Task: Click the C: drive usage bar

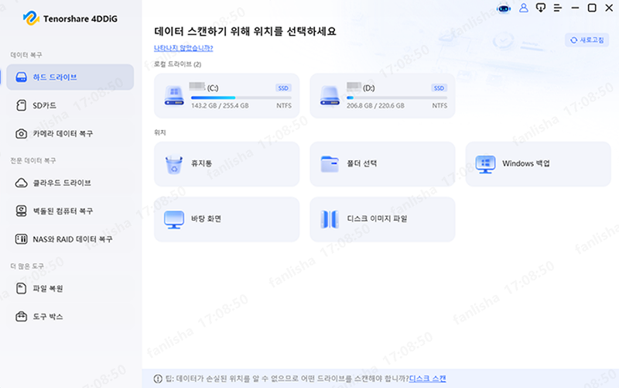Action: (x=241, y=98)
